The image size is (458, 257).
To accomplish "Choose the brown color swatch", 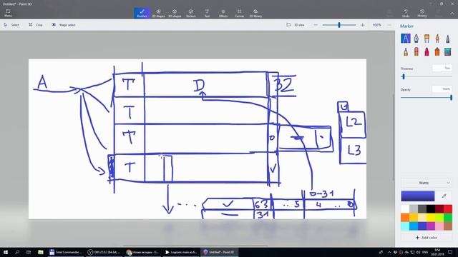I will (448, 226).
